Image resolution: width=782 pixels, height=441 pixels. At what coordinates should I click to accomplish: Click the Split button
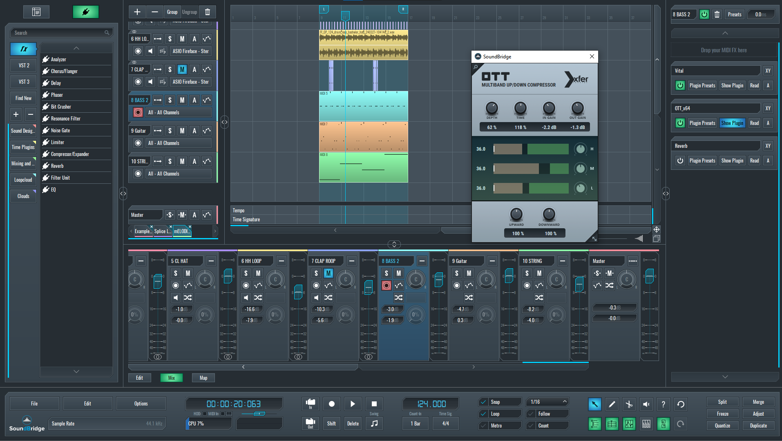click(x=722, y=402)
